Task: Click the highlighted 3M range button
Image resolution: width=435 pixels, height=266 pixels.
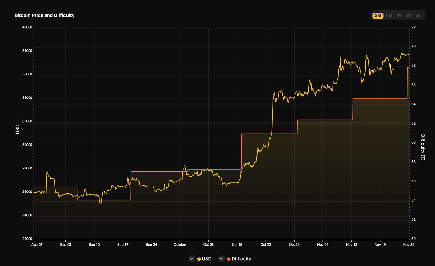Action: [378, 15]
